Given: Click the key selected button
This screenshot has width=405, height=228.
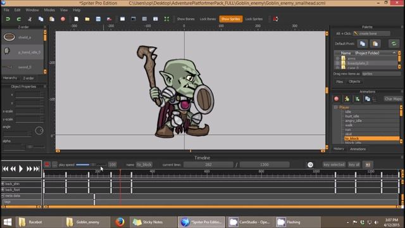Looking at the screenshot, I should 334,165.
